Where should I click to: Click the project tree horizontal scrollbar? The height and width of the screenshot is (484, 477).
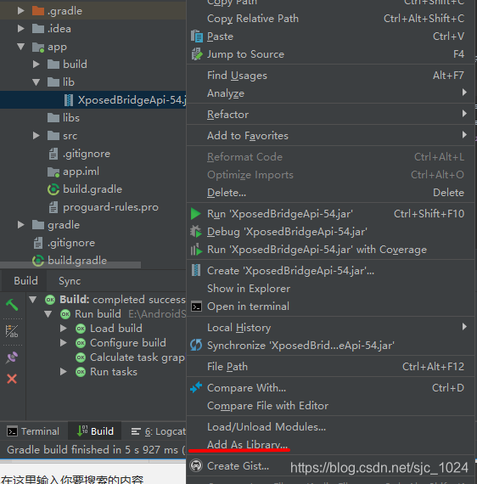point(70,265)
